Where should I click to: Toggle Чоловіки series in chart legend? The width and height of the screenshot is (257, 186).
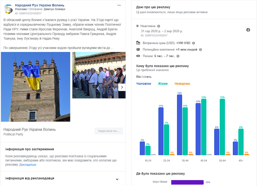(x=143, y=84)
